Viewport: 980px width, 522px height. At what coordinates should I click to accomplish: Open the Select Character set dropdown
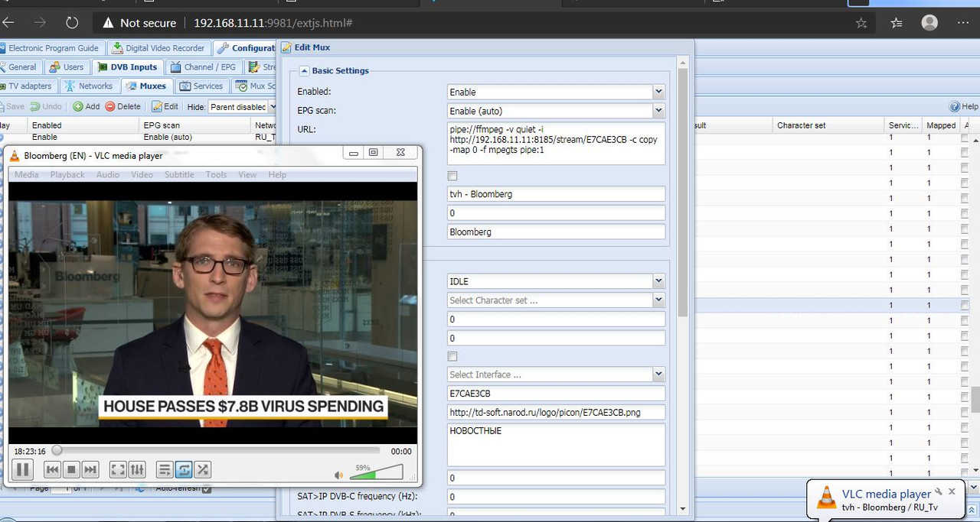(x=658, y=300)
